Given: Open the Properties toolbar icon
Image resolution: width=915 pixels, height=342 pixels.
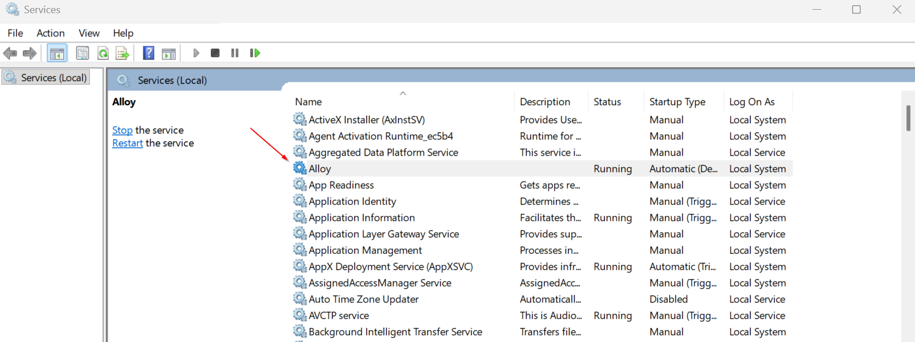Looking at the screenshot, I should (x=82, y=53).
